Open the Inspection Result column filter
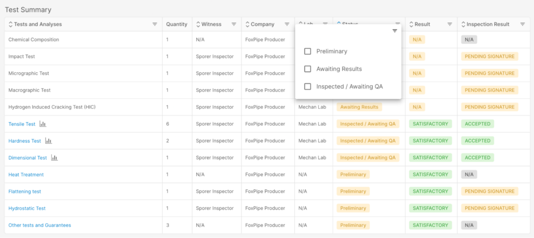 tap(523, 24)
